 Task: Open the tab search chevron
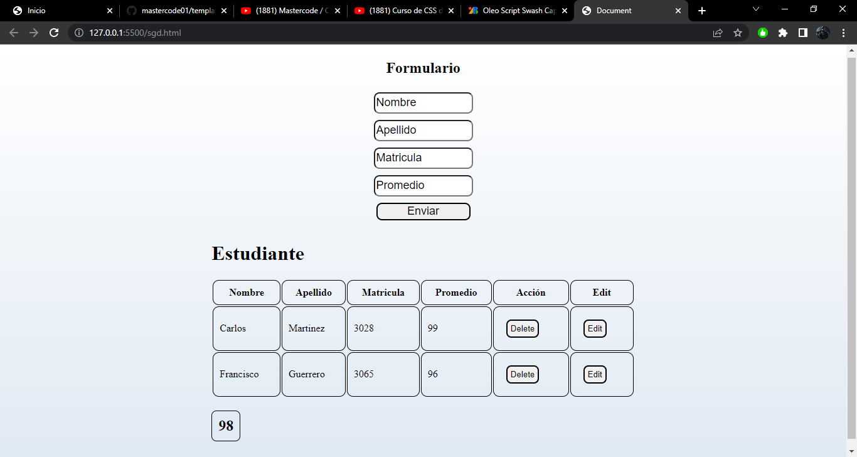756,11
